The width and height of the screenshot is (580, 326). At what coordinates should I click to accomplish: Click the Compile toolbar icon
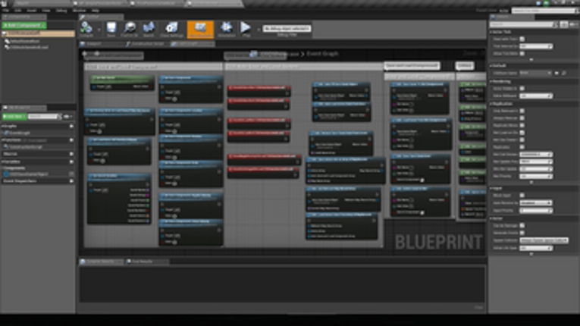point(86,30)
